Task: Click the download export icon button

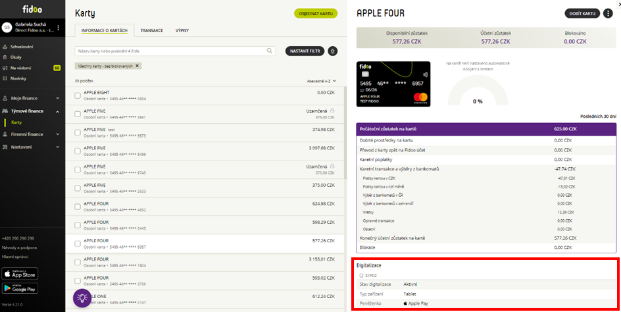Action: tap(333, 51)
